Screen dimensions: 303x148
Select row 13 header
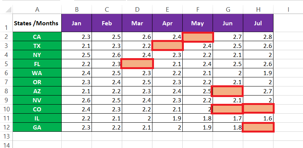6,136
